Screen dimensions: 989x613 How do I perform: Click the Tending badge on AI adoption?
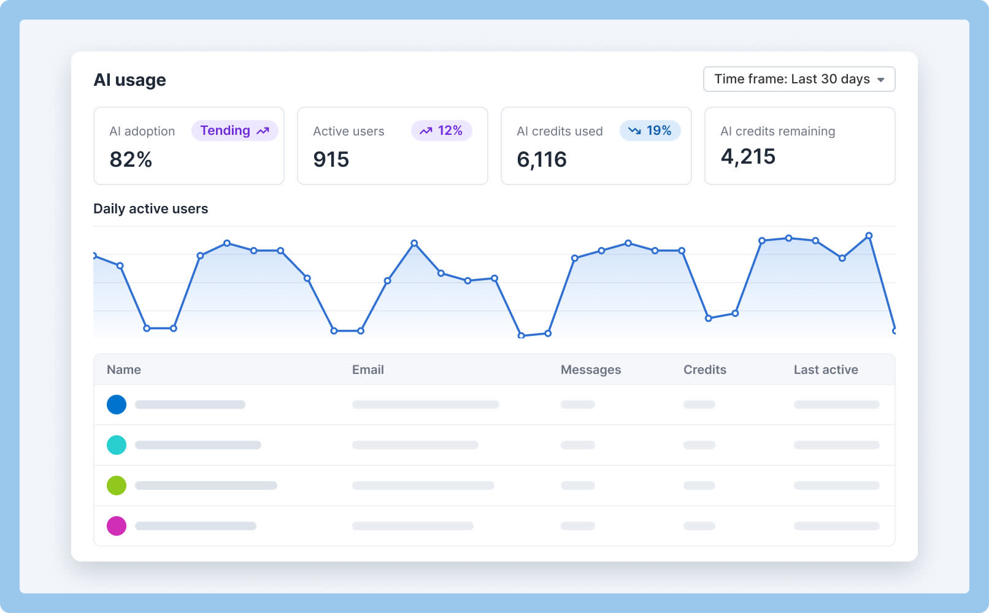click(234, 131)
